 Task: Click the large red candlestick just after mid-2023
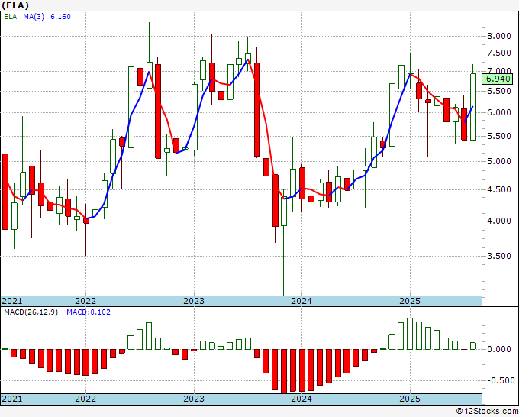257,109
